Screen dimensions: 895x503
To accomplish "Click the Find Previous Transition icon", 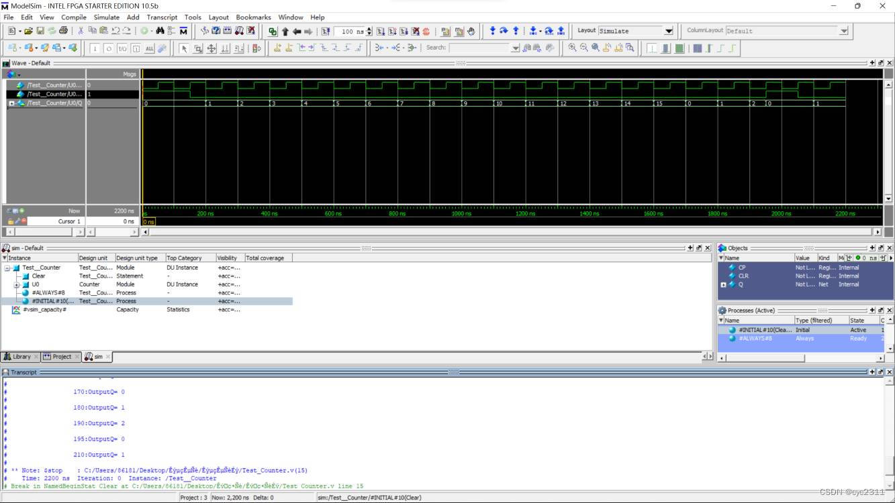I will point(301,48).
